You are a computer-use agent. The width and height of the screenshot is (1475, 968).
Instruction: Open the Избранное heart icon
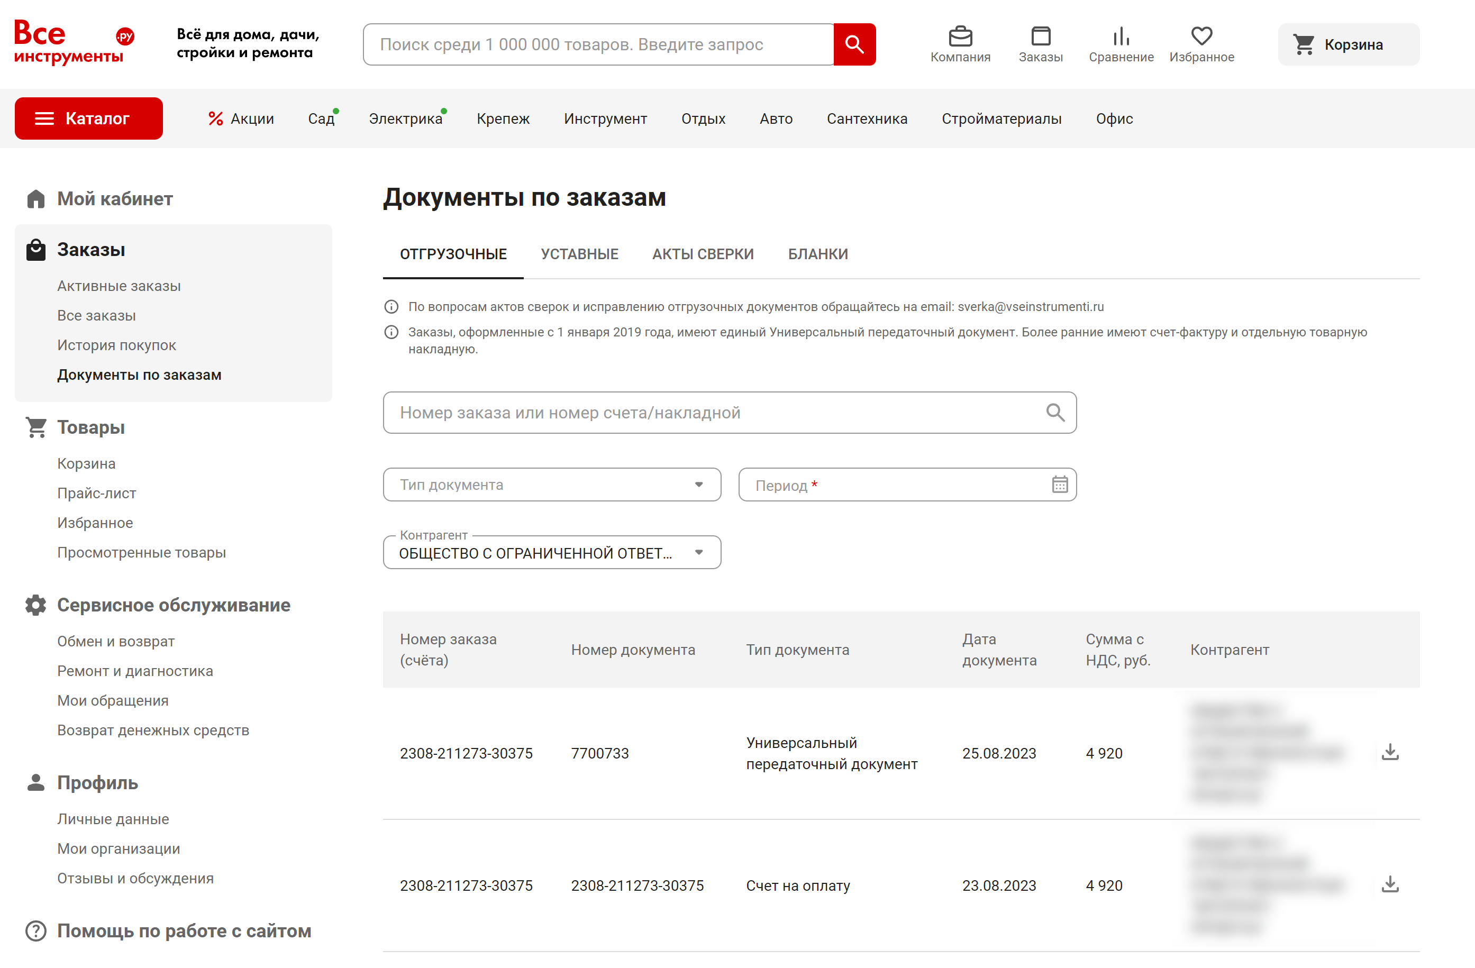pyautogui.click(x=1201, y=36)
